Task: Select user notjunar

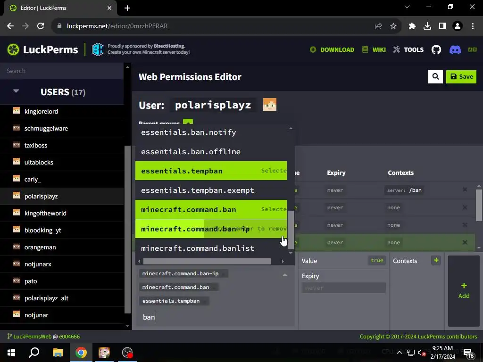Action: coord(62,314)
